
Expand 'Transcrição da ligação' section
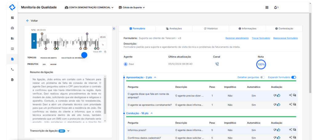68,131
